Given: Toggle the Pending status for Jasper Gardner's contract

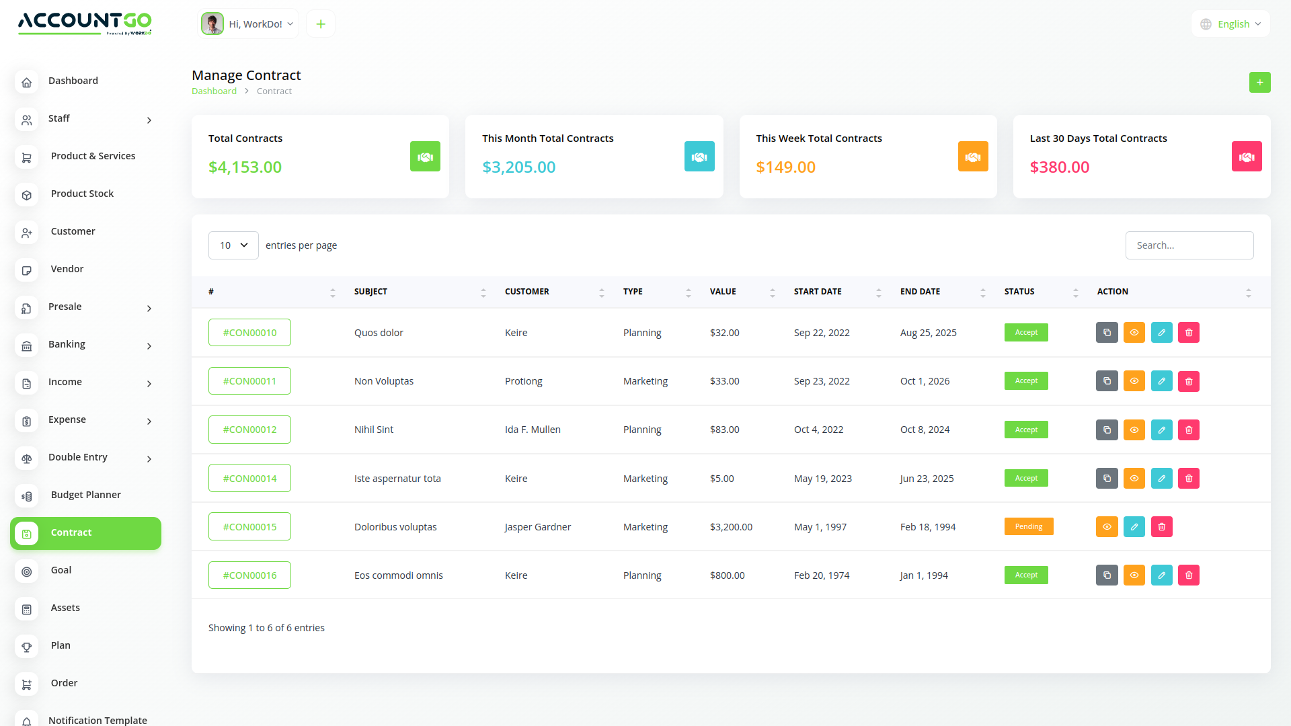Looking at the screenshot, I should pos(1028,526).
